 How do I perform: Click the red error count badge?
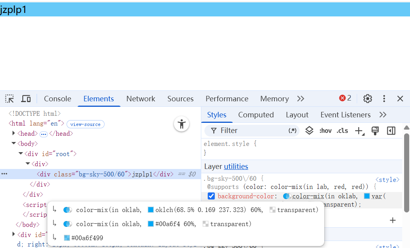pyautogui.click(x=345, y=98)
